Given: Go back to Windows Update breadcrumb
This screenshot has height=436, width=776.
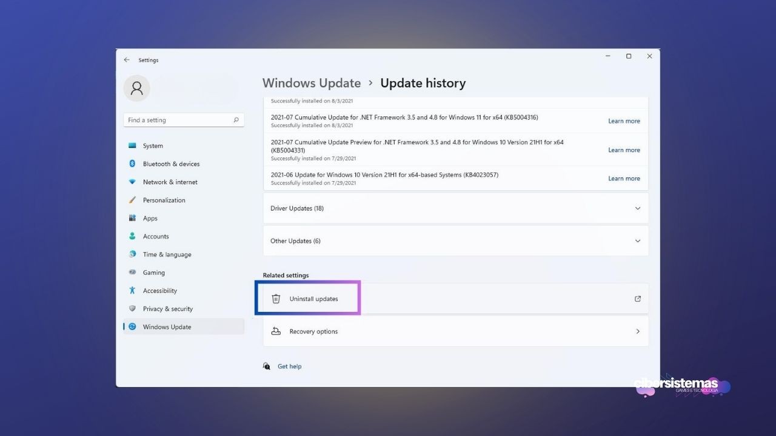Looking at the screenshot, I should click(x=312, y=83).
